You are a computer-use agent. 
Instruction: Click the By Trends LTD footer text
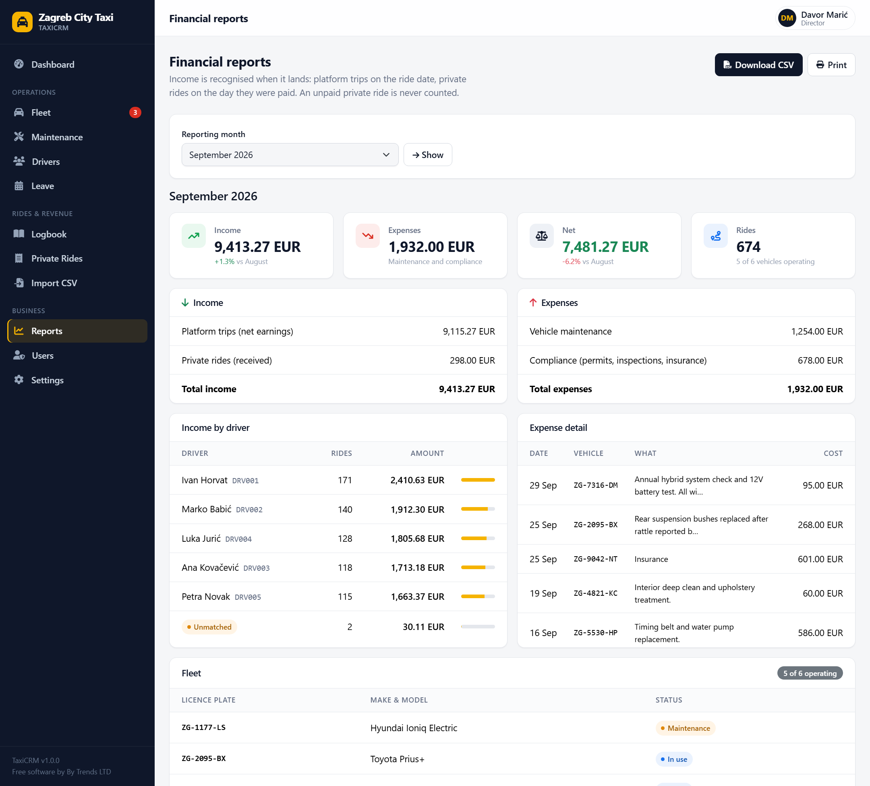[89, 772]
